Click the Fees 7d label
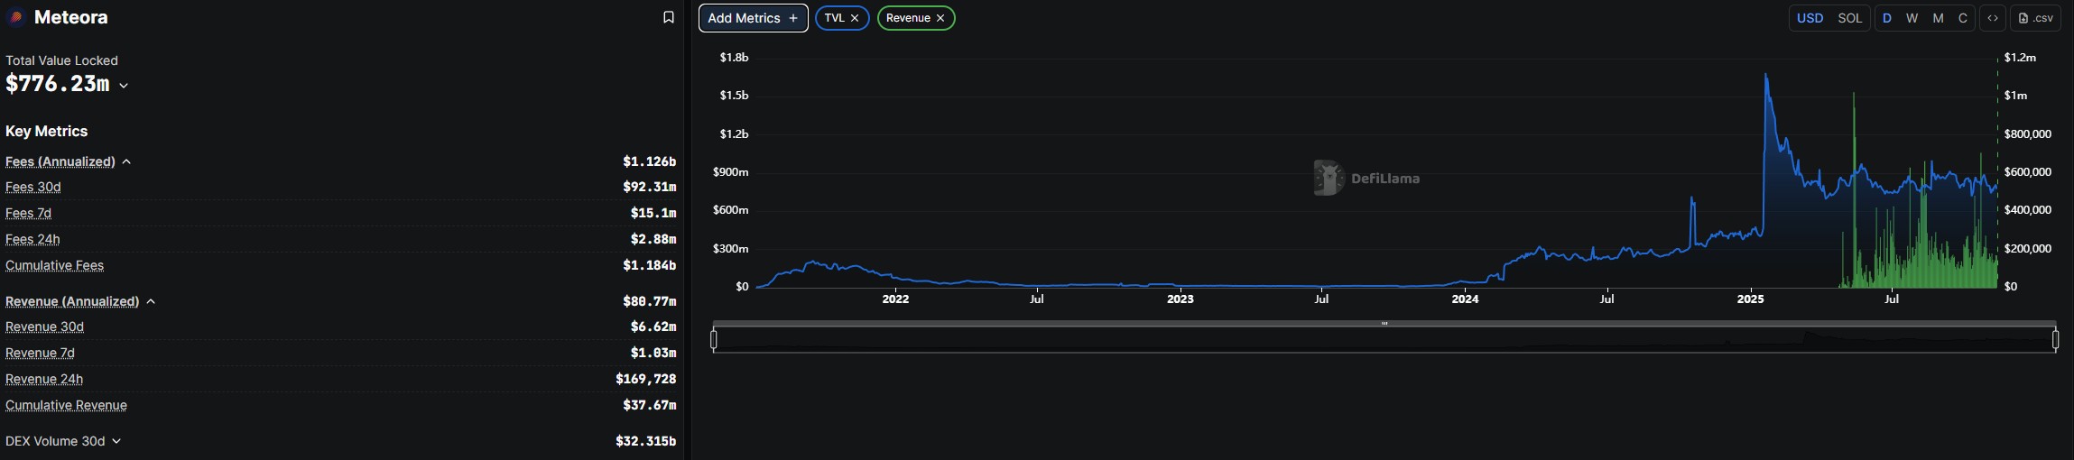The image size is (2074, 460). pos(28,213)
